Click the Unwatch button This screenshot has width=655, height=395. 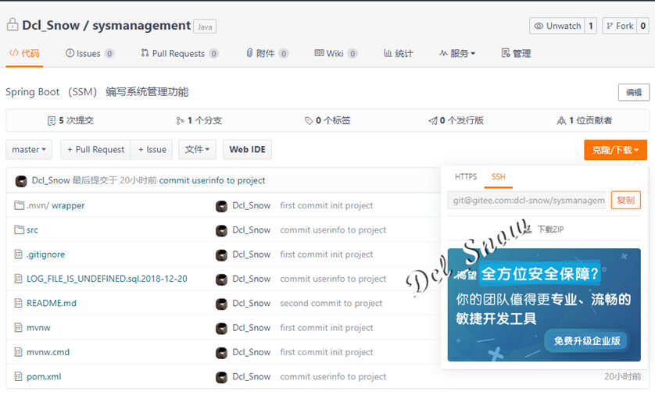click(x=557, y=26)
